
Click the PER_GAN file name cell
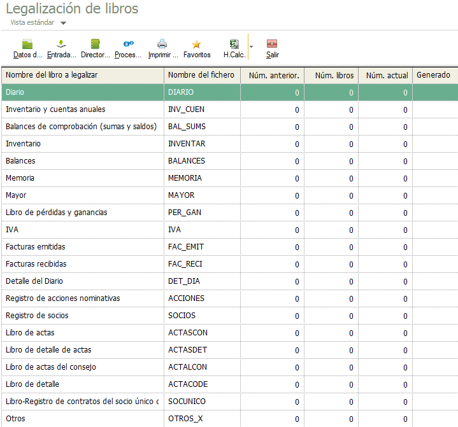pyautogui.click(x=202, y=213)
